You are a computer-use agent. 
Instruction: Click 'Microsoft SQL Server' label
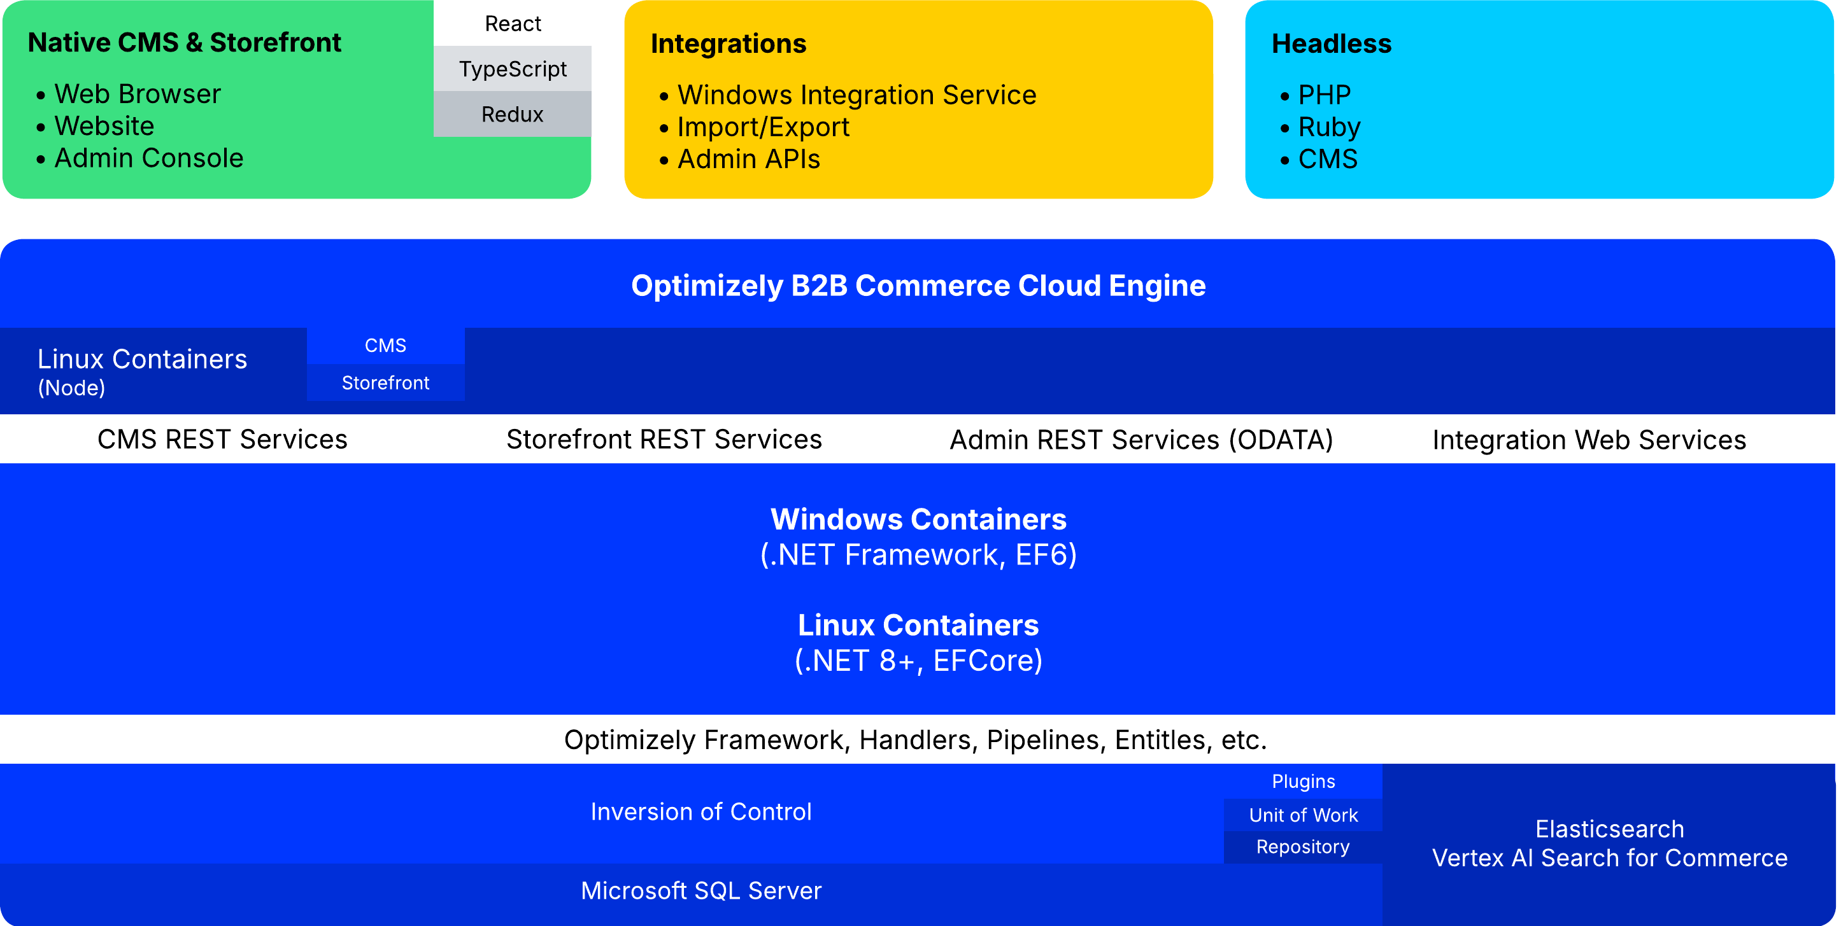(701, 891)
